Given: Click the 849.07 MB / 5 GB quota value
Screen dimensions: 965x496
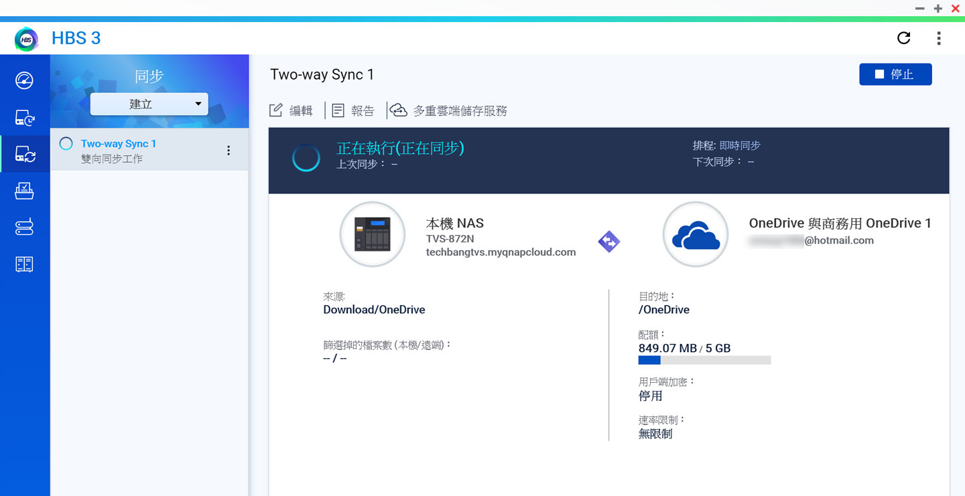Looking at the screenshot, I should pyautogui.click(x=684, y=348).
